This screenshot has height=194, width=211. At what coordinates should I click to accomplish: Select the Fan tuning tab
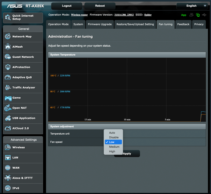166,24
